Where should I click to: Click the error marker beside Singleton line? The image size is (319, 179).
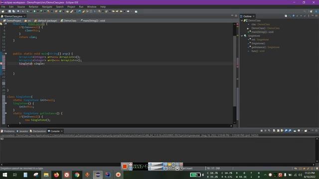1,64
